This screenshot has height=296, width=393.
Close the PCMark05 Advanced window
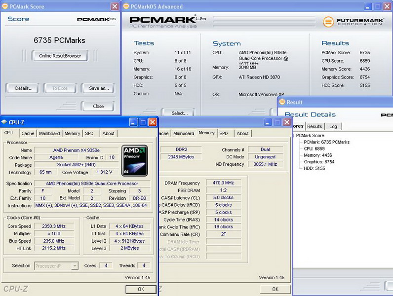point(387,6)
